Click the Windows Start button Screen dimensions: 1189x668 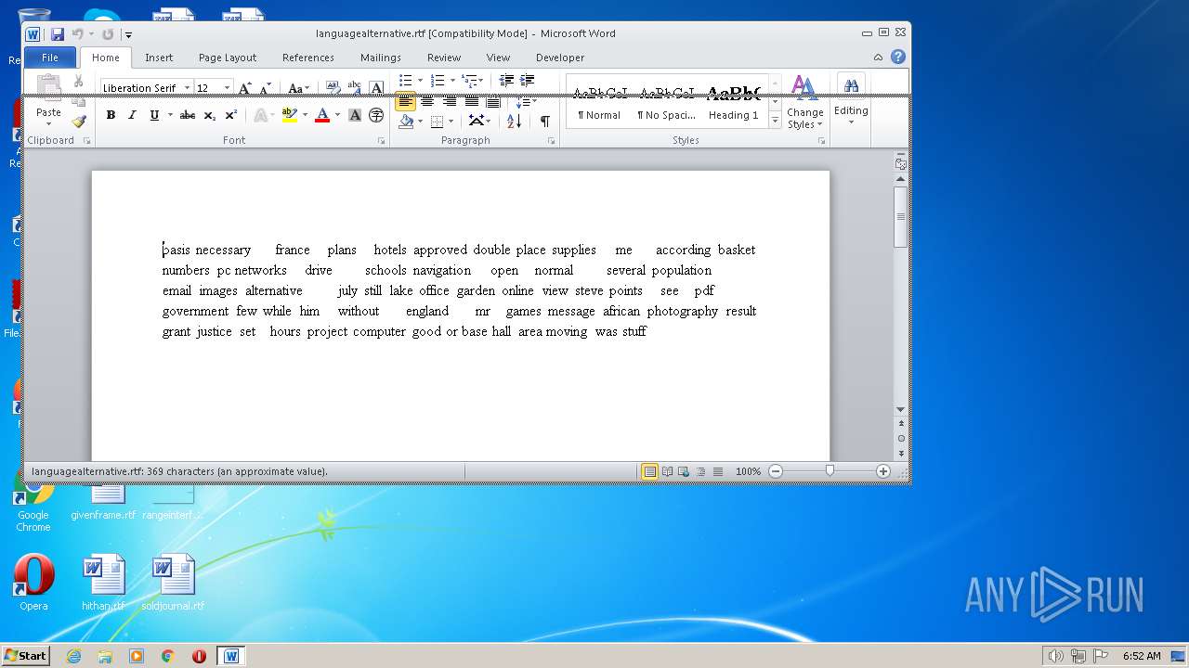pyautogui.click(x=25, y=655)
